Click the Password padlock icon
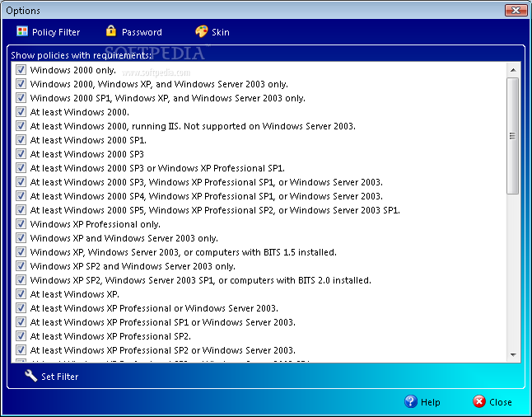This screenshot has height=417, width=532. coord(110,30)
